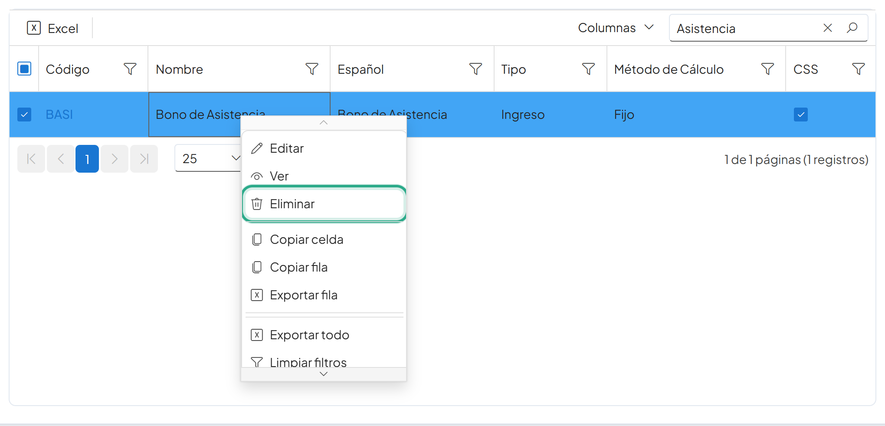885x426 pixels.
Task: Click the Tipo column header label
Action: (x=514, y=69)
